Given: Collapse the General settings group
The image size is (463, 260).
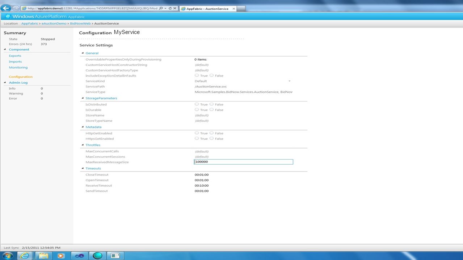Looking at the screenshot, I should pos(83,53).
